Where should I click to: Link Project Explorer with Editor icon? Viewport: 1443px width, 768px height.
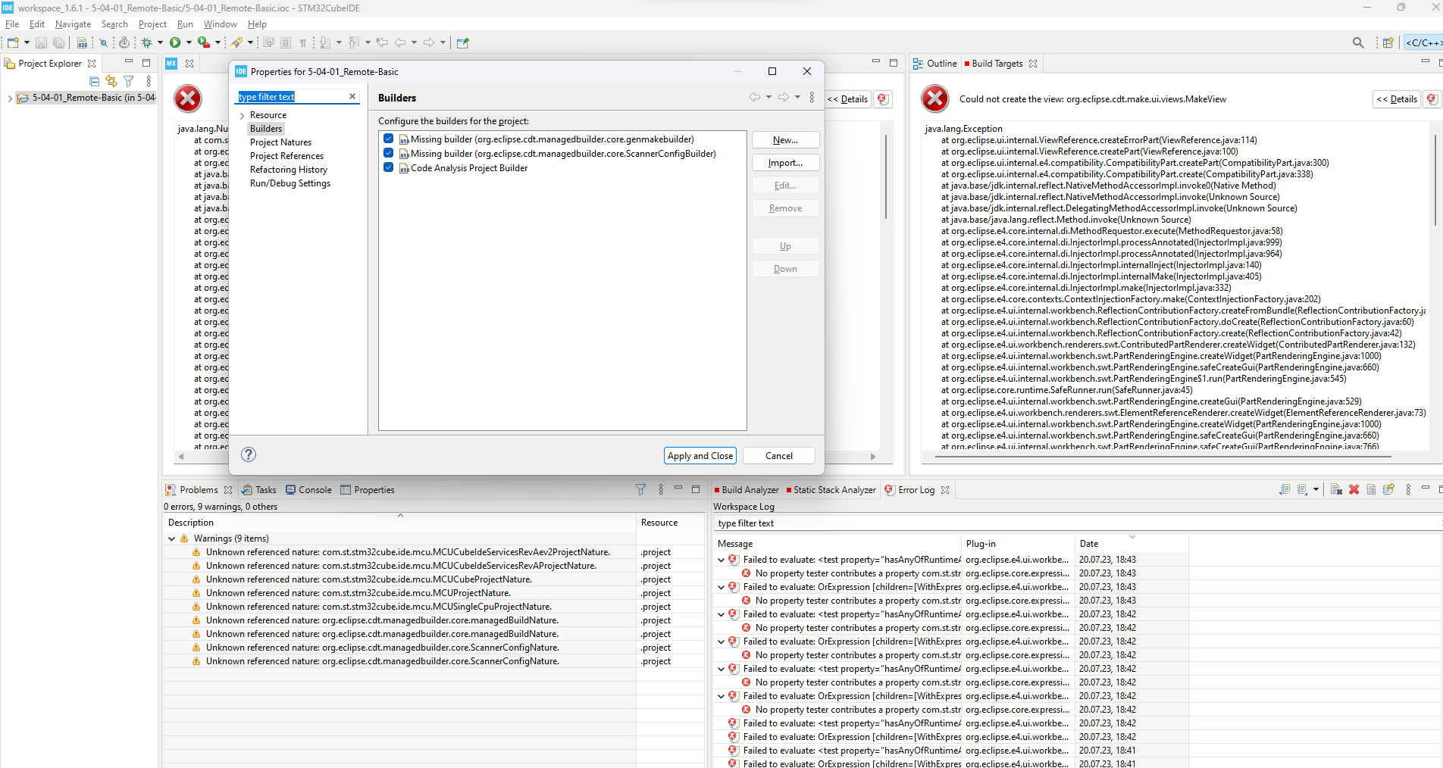(x=111, y=81)
